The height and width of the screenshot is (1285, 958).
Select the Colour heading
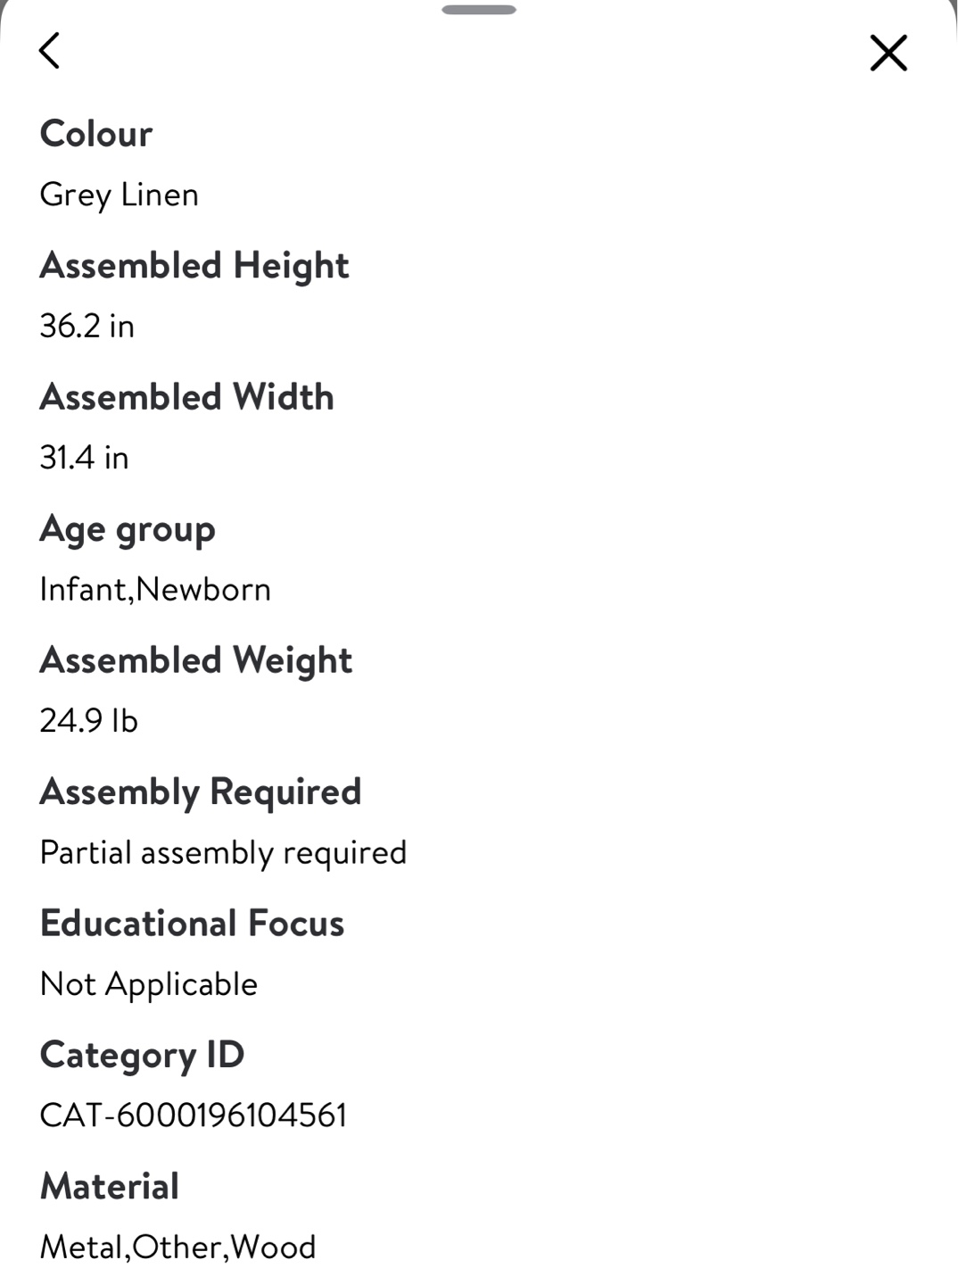click(x=96, y=134)
